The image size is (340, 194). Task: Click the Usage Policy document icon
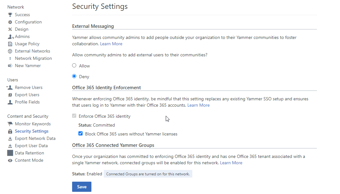point(10,44)
